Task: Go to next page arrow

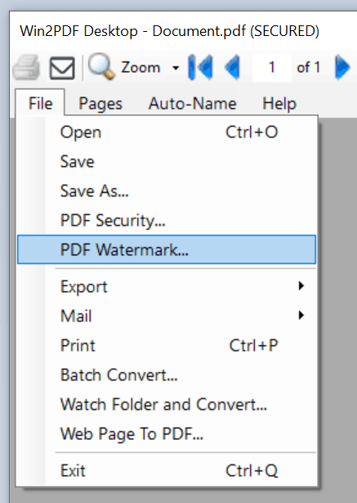Action: click(x=342, y=67)
